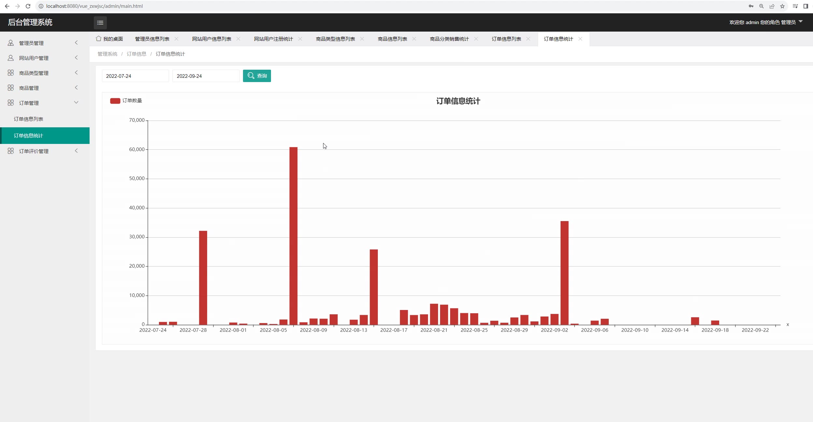
Task: Close the 商品分类销售统计 tab
Action: pyautogui.click(x=476, y=39)
